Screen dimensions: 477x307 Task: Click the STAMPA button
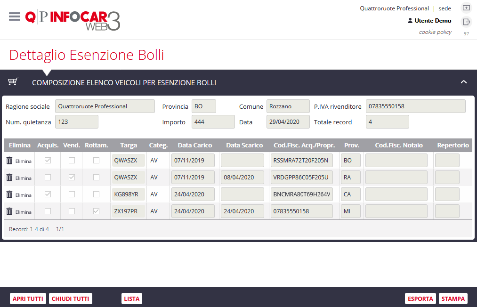click(x=453, y=299)
